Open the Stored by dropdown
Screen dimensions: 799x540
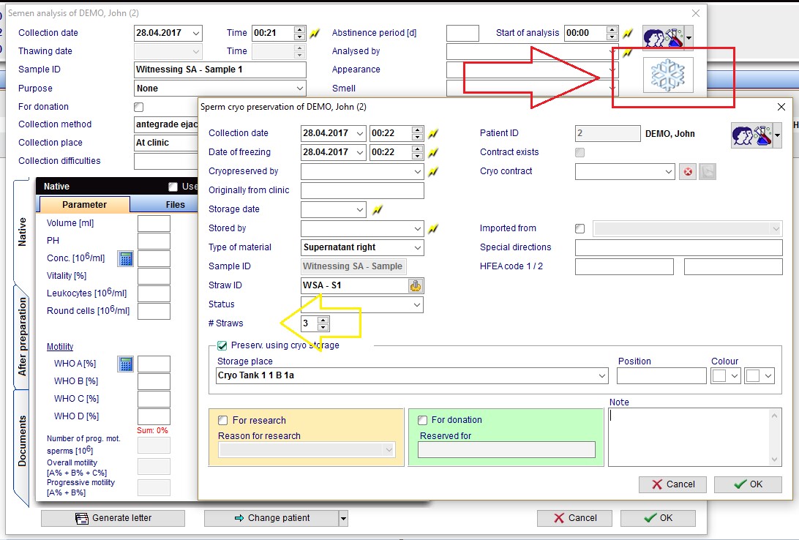(x=417, y=229)
